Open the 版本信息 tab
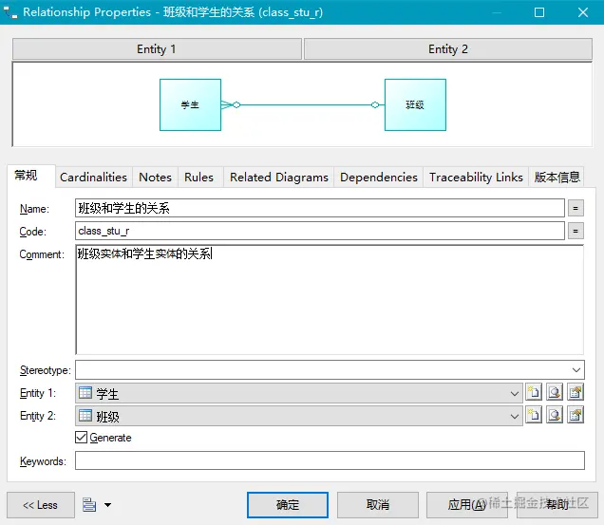Screen dimensions: 604x525 click(557, 178)
